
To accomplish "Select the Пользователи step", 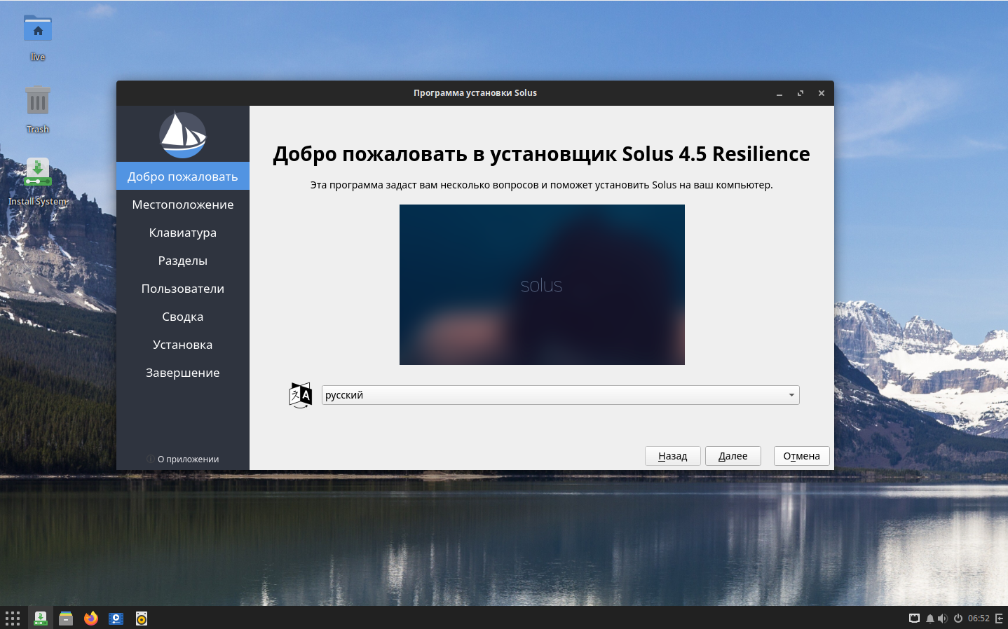I will 183,289.
